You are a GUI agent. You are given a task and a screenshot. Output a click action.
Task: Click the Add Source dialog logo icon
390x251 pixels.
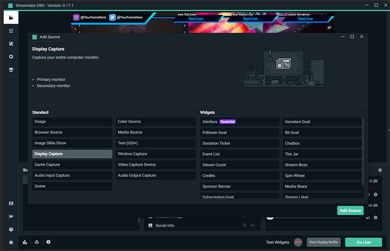[34, 37]
